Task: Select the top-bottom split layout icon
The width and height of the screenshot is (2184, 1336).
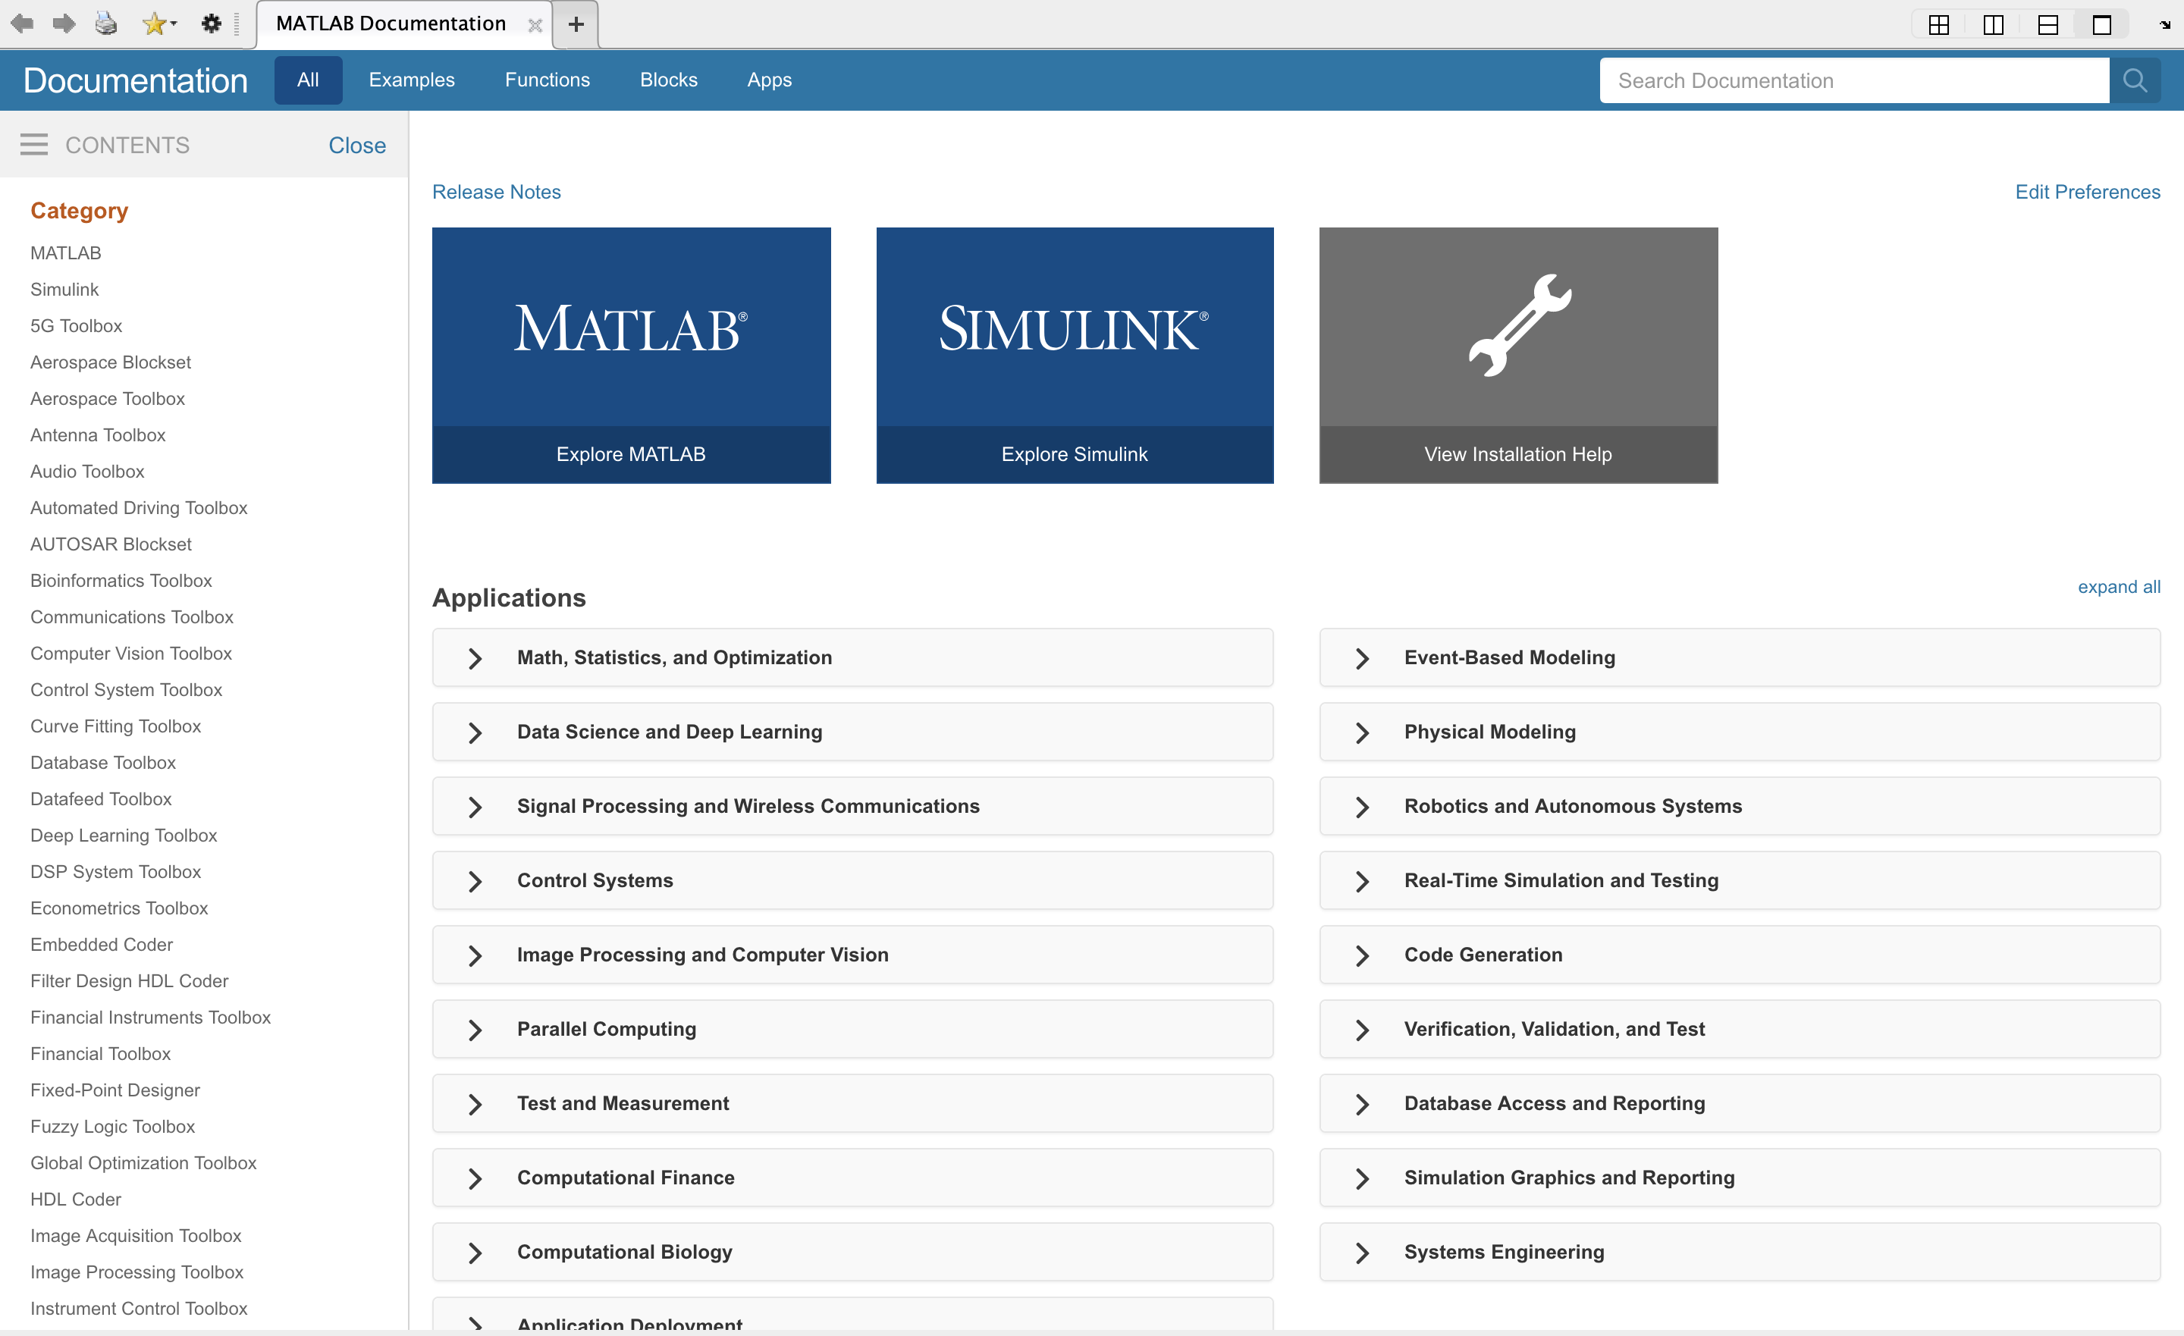Action: pyautogui.click(x=2047, y=25)
